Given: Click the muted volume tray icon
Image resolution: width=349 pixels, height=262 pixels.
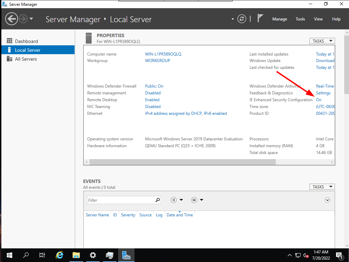Looking at the screenshot, I should (306, 255).
